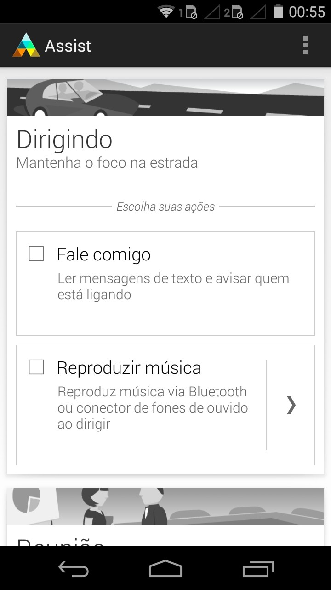
Task: Tap the Reproduzir música description text
Action: [153, 407]
